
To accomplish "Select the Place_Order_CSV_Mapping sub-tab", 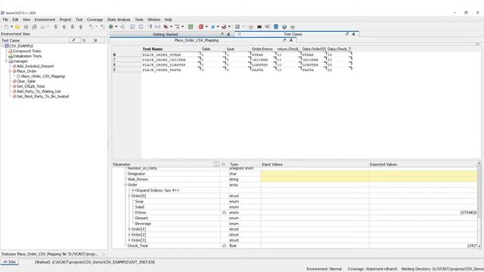I will (x=197, y=40).
